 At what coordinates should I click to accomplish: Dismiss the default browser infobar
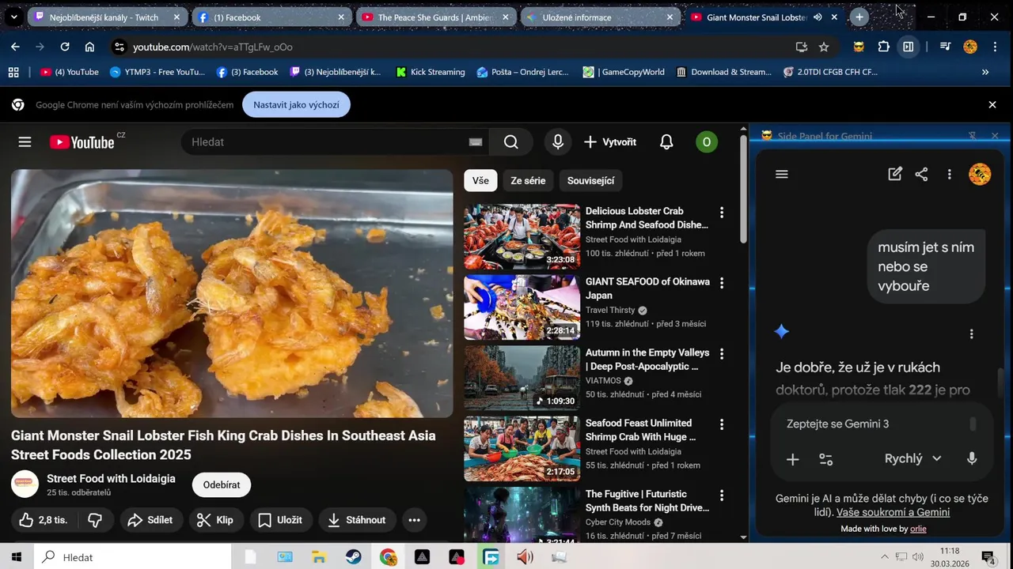coord(992,104)
